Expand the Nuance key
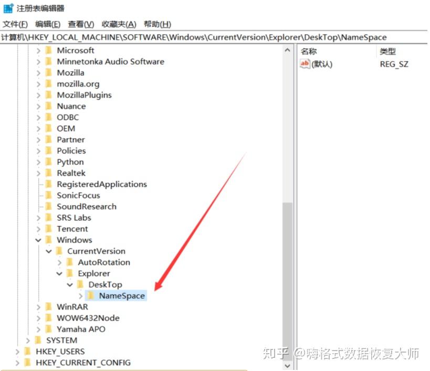The image size is (430, 371). [x=38, y=107]
